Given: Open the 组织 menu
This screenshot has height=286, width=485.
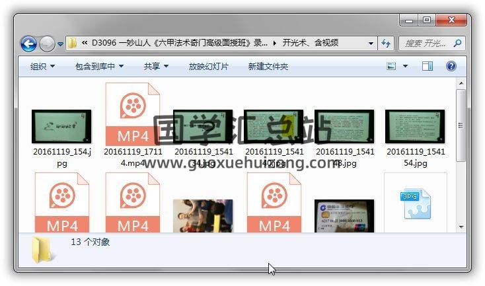Looking at the screenshot, I should click(x=42, y=66).
